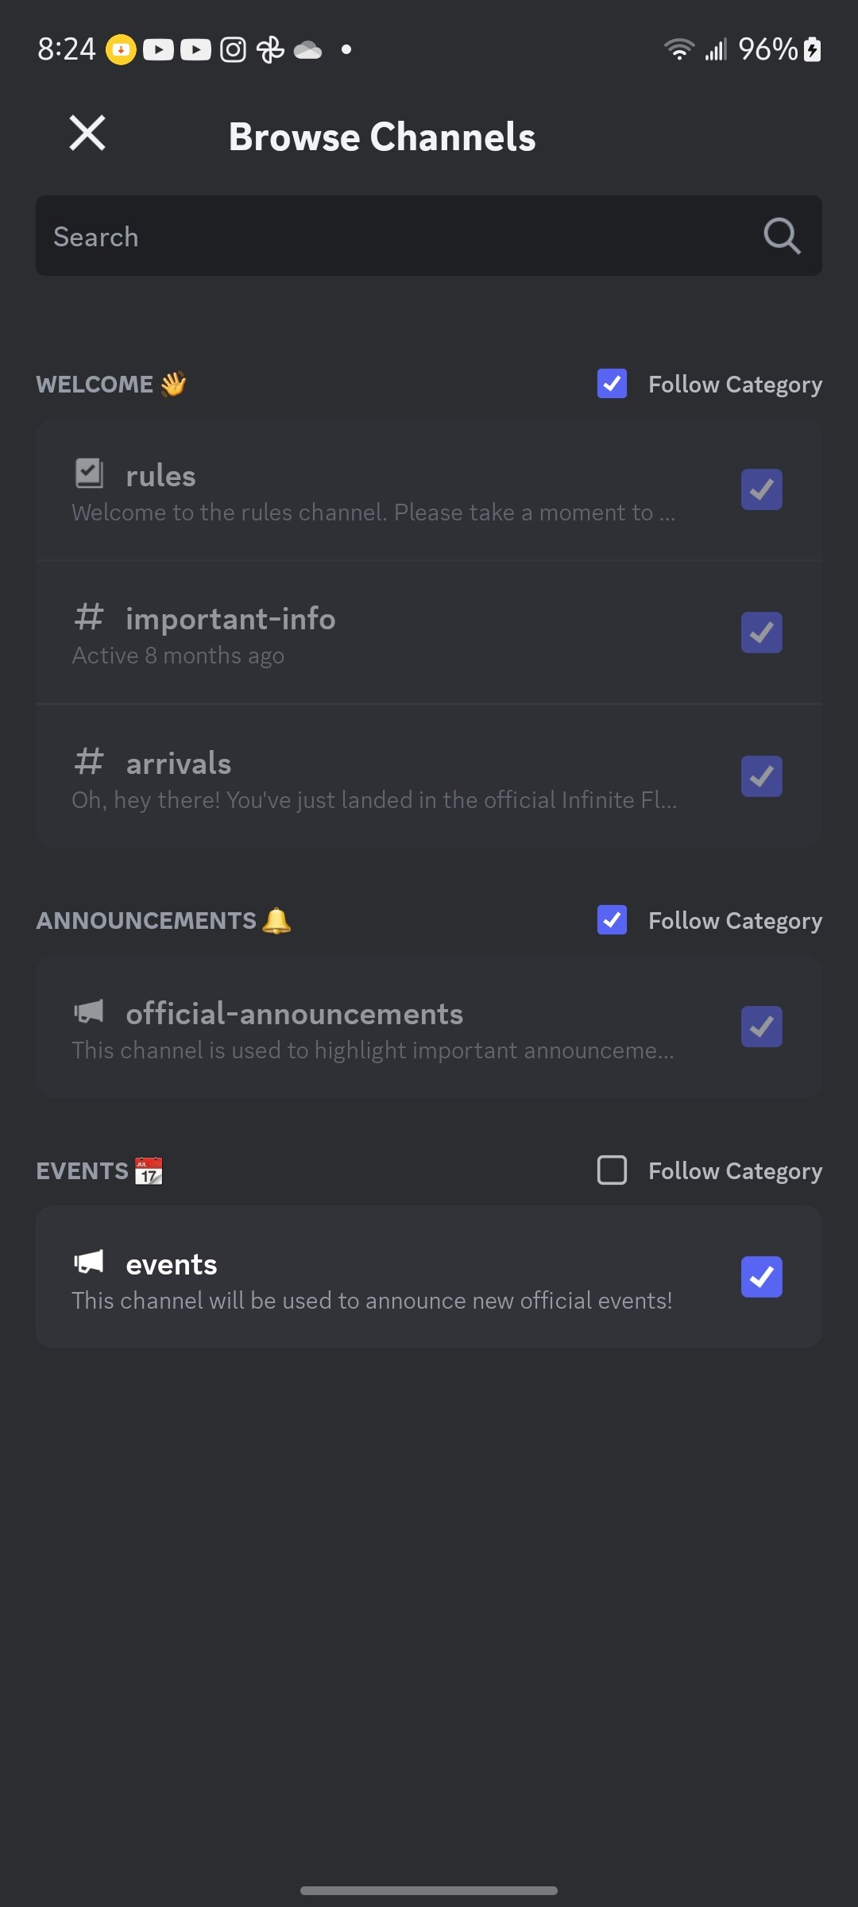The width and height of the screenshot is (858, 1907).
Task: Close the Browse Channels screen
Action: [87, 133]
